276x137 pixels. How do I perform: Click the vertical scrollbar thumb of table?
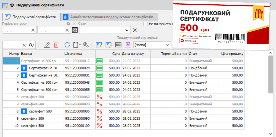271,74
